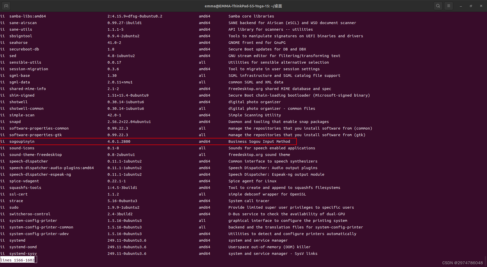487x267 pixels.
Task: Select GNOME front end for GnuPG description
Action: coord(257,43)
